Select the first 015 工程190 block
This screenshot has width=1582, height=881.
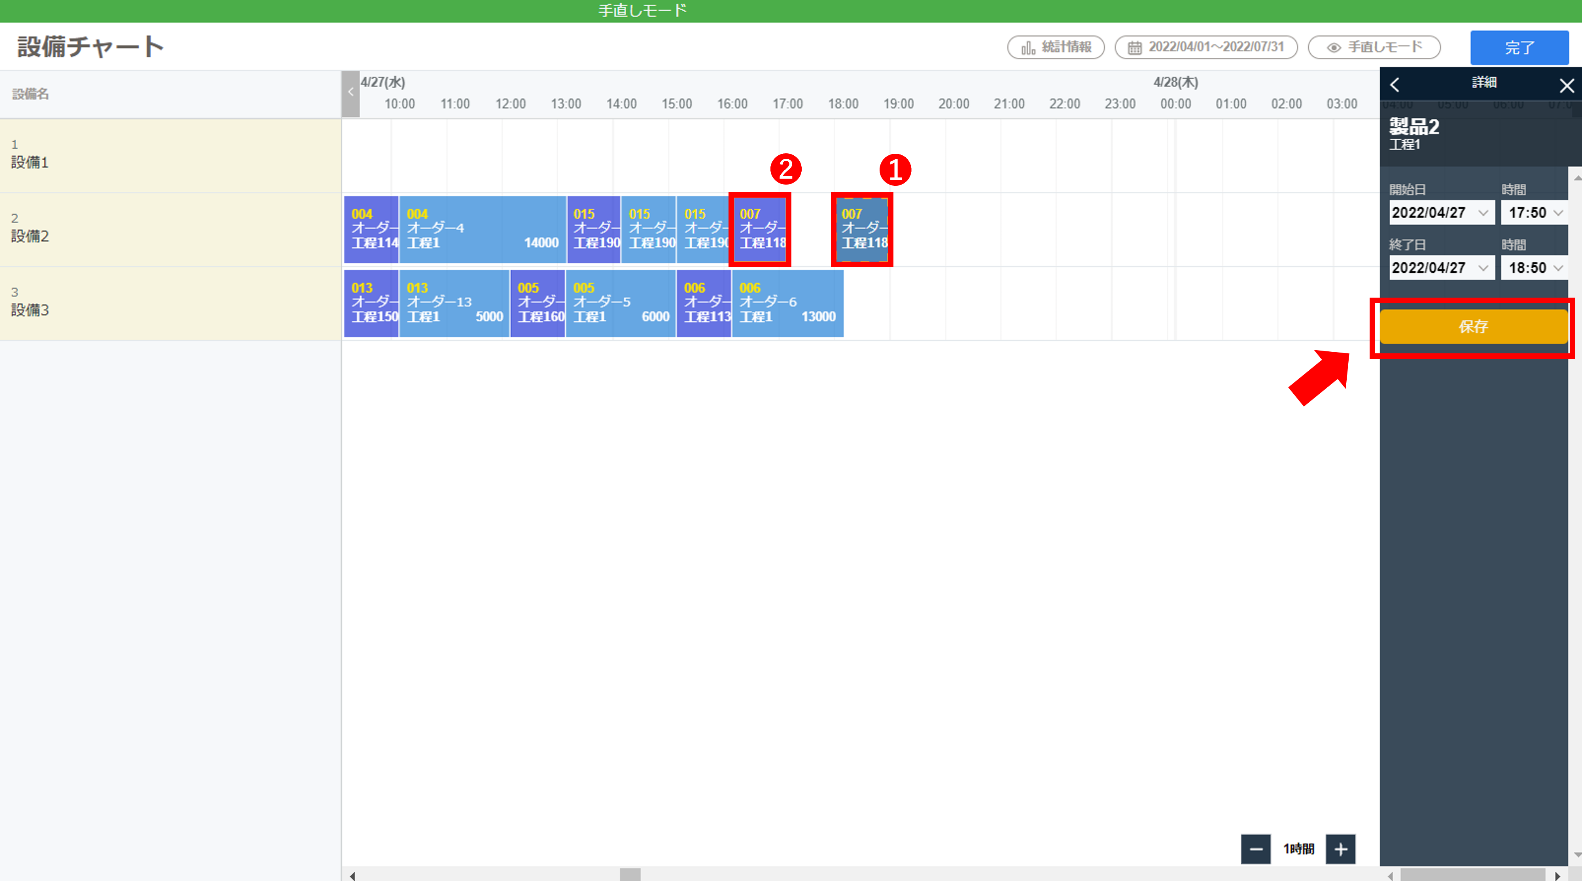[x=593, y=230]
